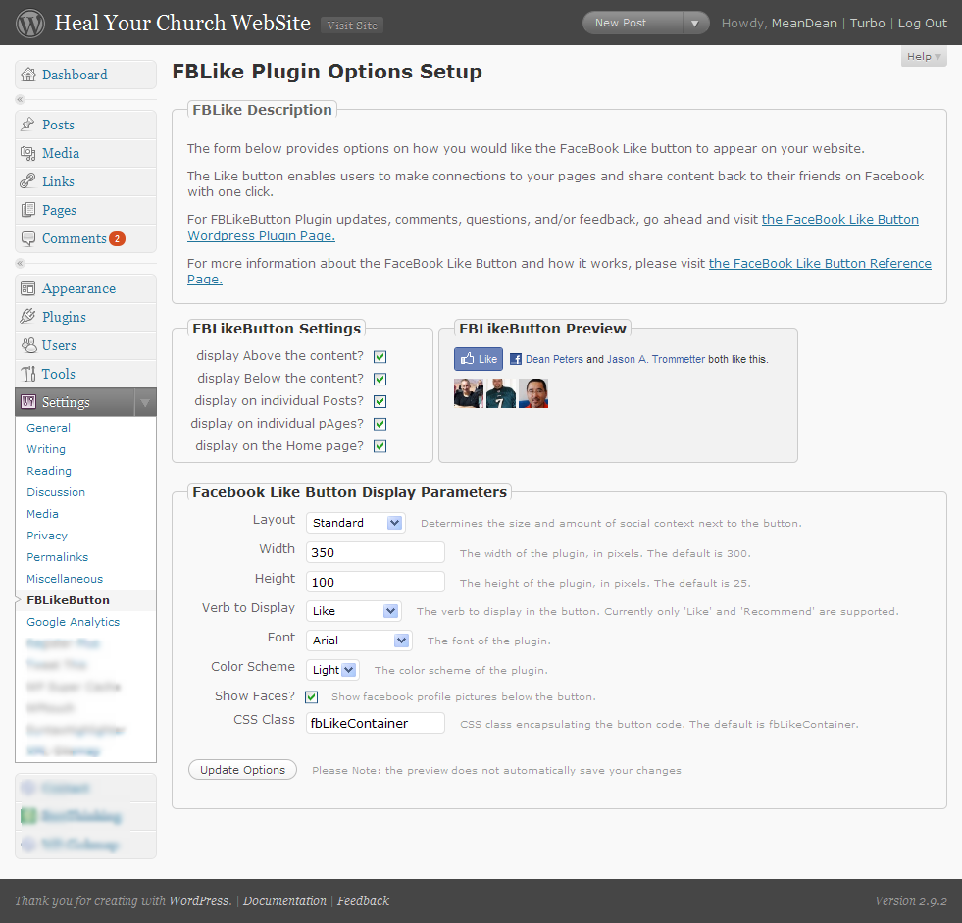Image resolution: width=962 pixels, height=923 pixels.
Task: Click the Facebook Like thumbs-up button
Action: 479,359
